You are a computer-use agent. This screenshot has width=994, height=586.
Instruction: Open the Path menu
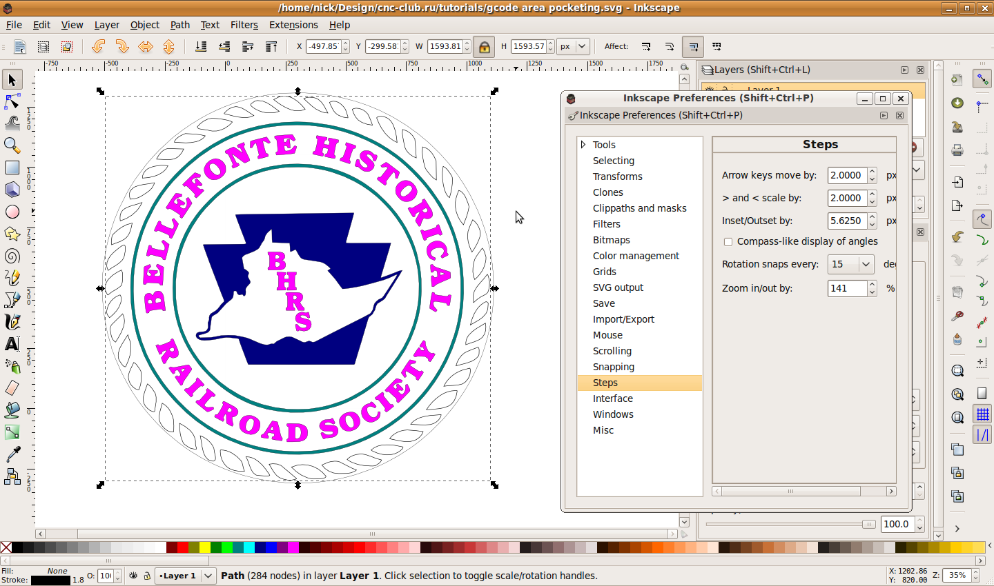point(180,25)
